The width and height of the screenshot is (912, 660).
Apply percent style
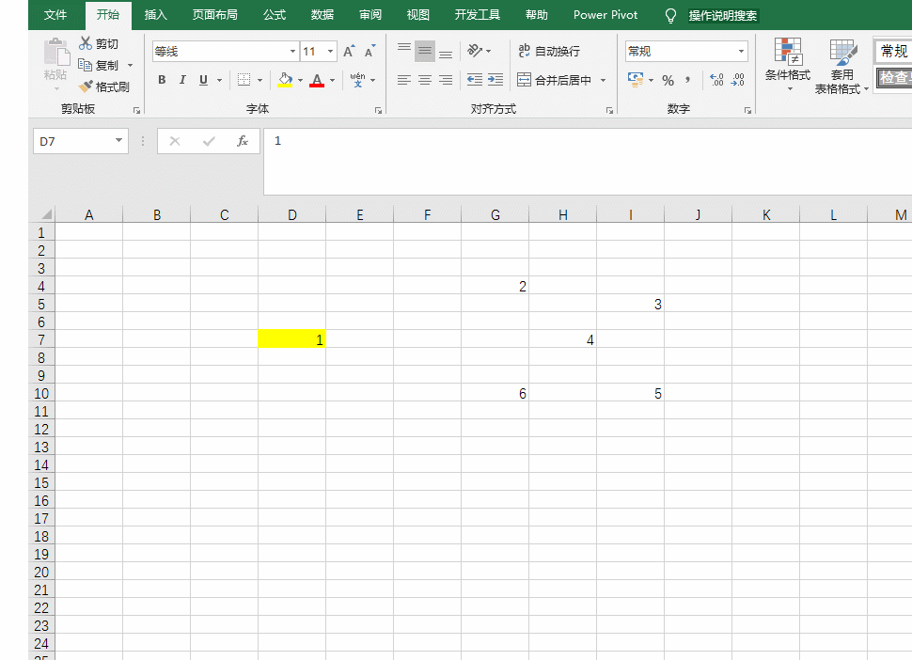(x=668, y=80)
